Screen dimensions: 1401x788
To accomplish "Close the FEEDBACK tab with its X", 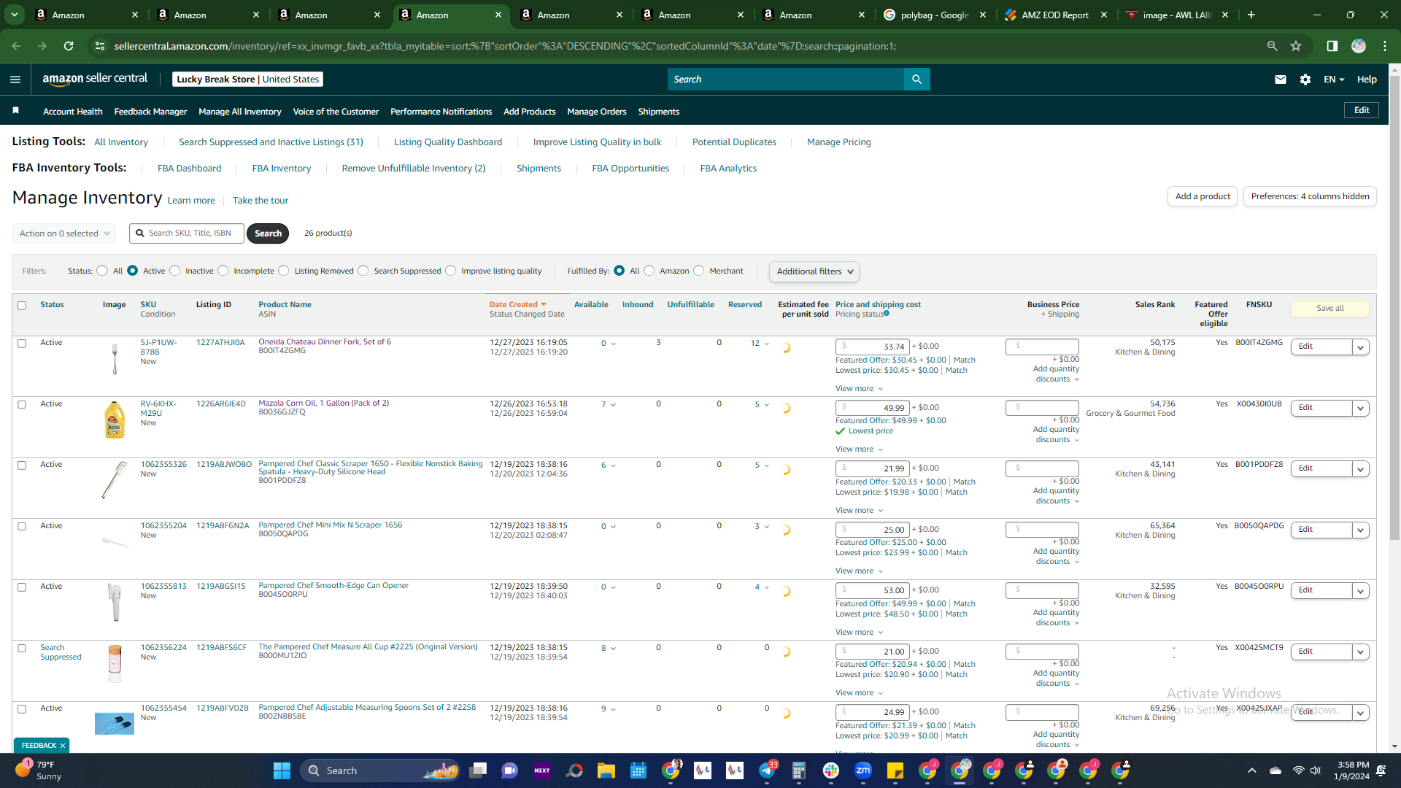I will click(x=63, y=746).
